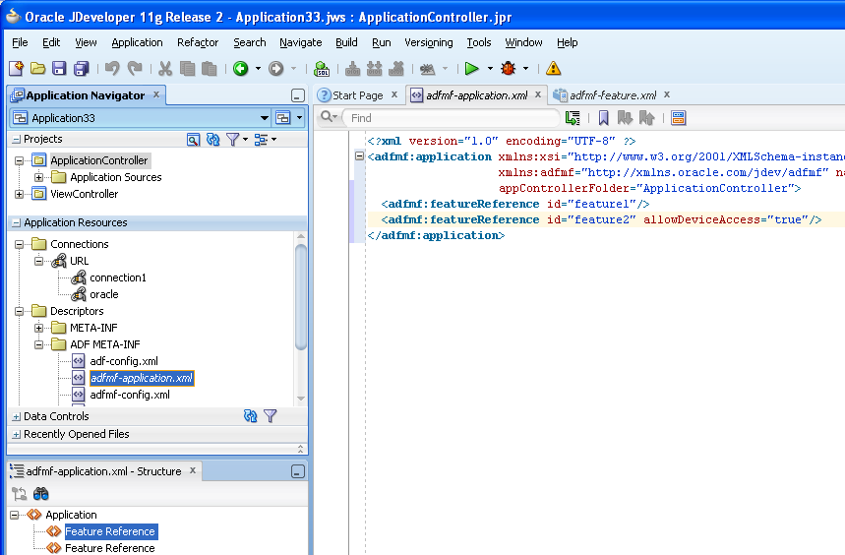Select the Application node in Structure

pyautogui.click(x=71, y=515)
